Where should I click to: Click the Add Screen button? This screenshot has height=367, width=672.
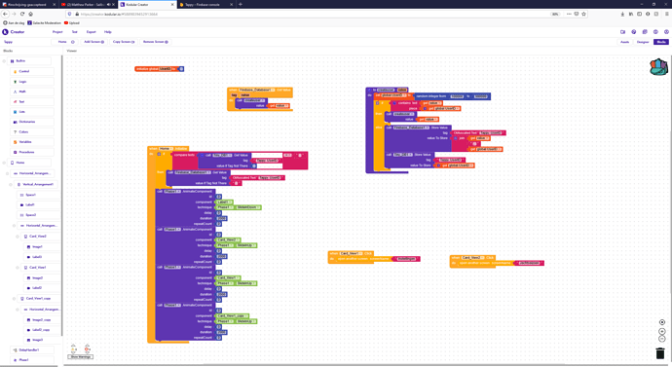click(93, 42)
